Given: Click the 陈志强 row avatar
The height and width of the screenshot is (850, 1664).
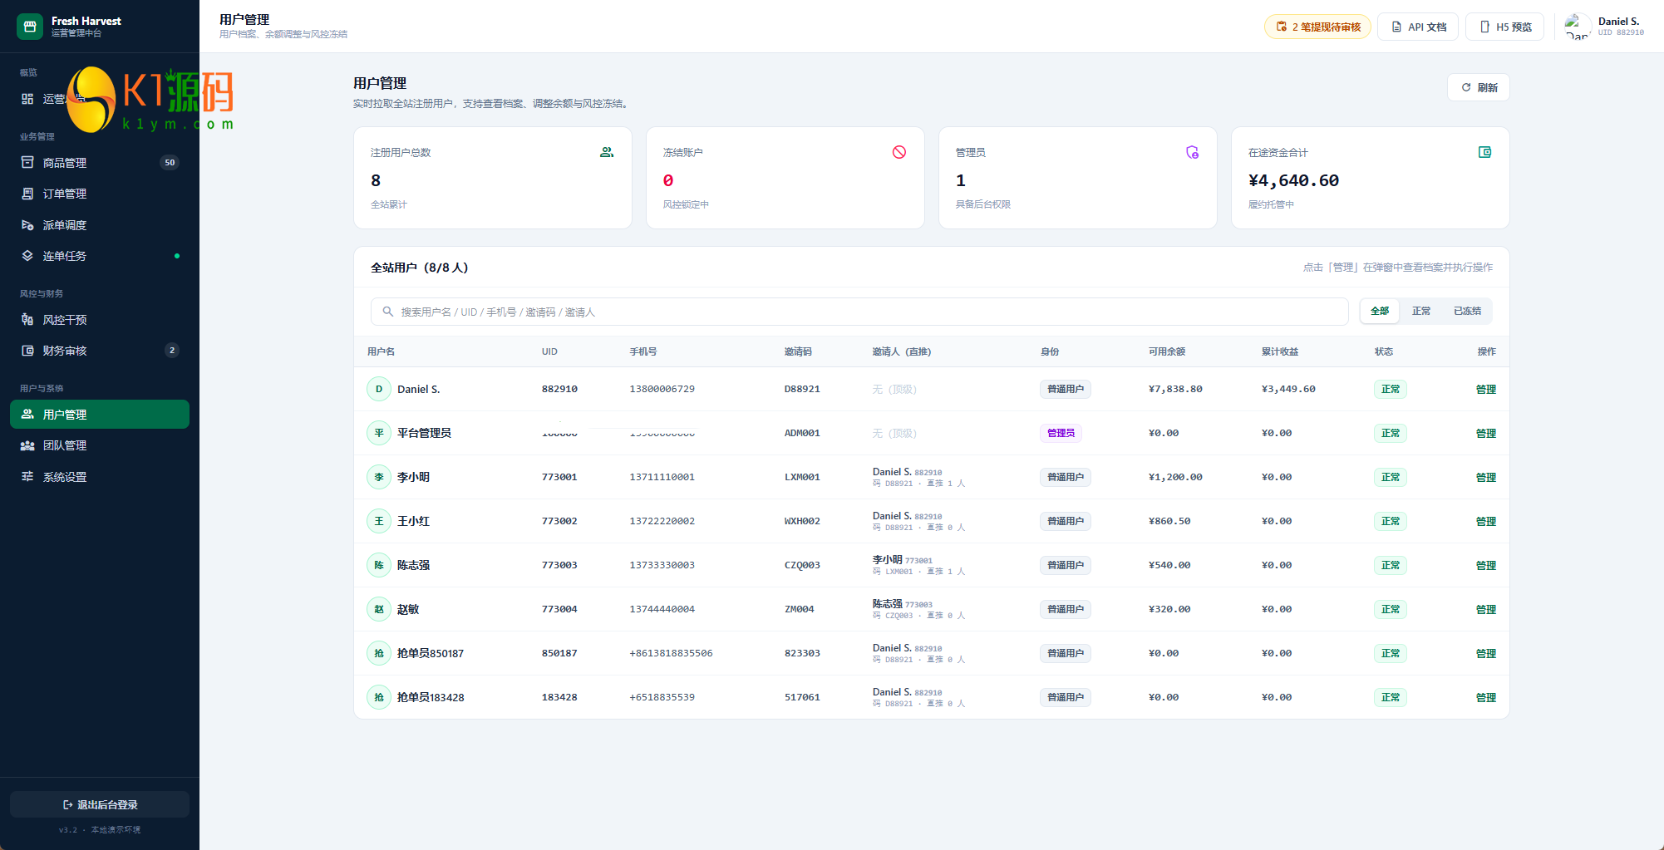Looking at the screenshot, I should 379,565.
